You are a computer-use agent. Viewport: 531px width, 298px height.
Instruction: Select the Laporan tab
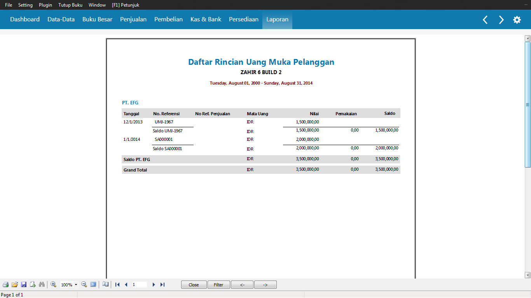277,19
